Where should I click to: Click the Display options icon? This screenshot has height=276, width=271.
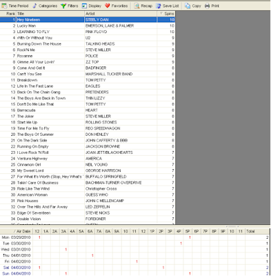click(84, 6)
